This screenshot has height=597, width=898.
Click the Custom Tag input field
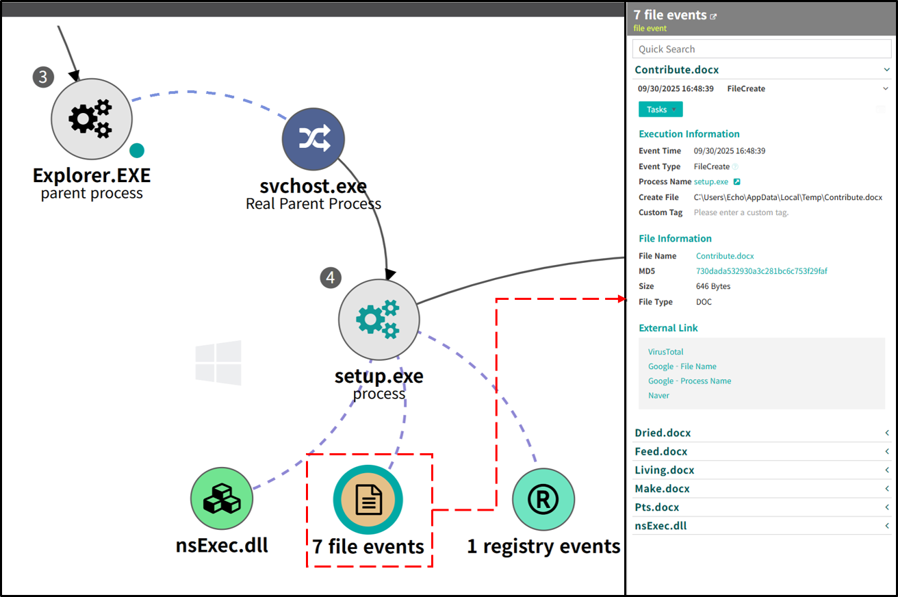tap(741, 213)
